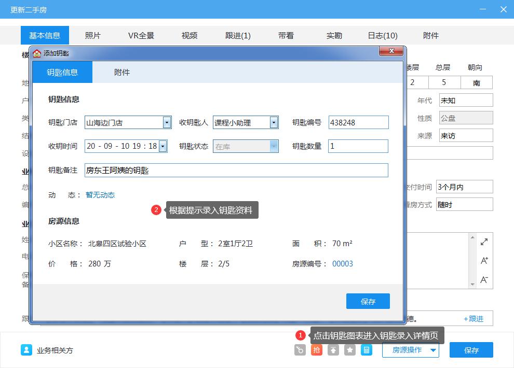Switch to the 日志(10) tab
Screen dimensions: 514x368
tap(382, 35)
